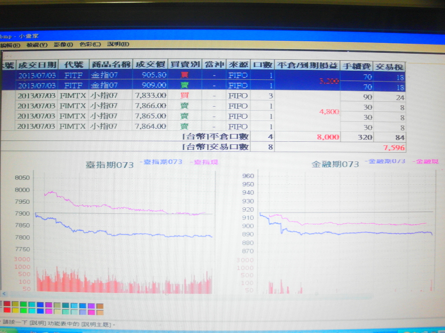Image resolution: width=445 pixels, height=333 pixels.
Task: Click the 臺指期073 chart title
Action: click(110, 165)
